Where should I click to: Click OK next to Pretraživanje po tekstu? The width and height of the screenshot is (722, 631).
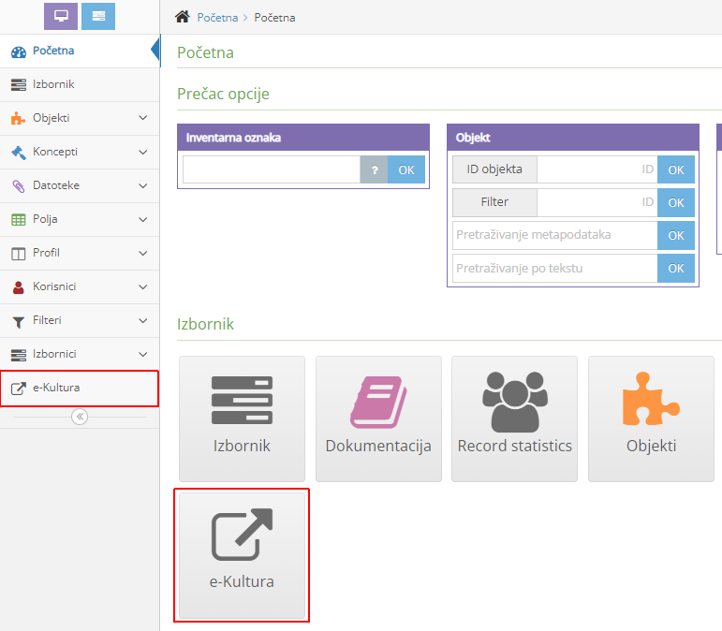click(676, 269)
